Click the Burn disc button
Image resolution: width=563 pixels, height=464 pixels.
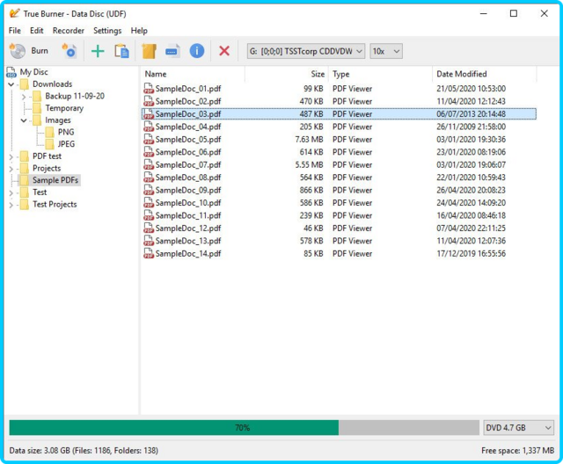(x=29, y=51)
